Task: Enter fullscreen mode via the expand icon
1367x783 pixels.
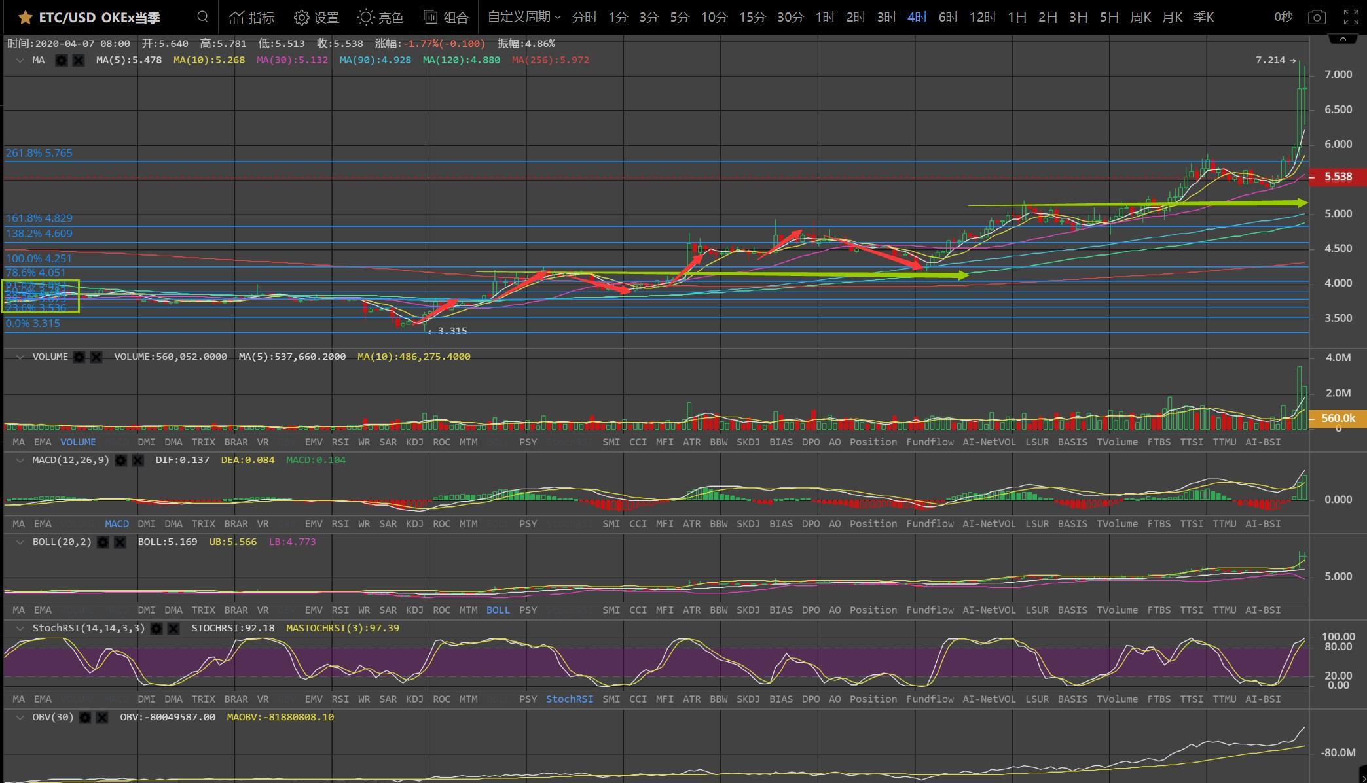Action: [1351, 18]
